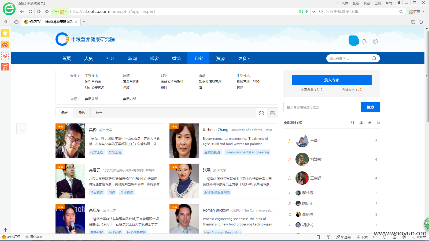Click the user avatar in the header
The image size is (429, 241).
coord(354,41)
